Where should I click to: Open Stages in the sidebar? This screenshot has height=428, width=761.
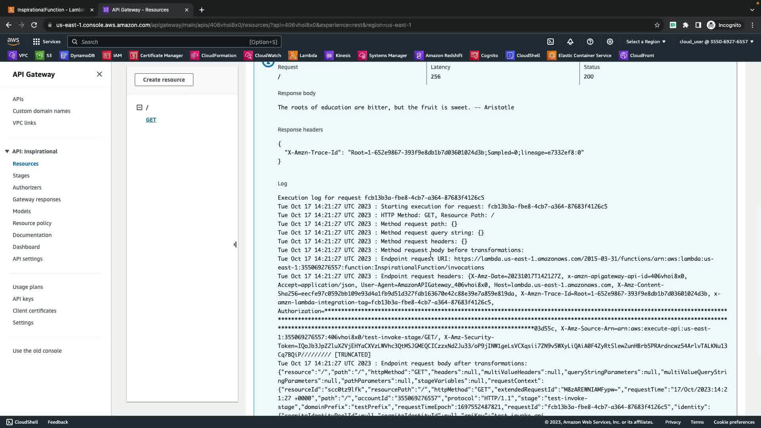21,176
